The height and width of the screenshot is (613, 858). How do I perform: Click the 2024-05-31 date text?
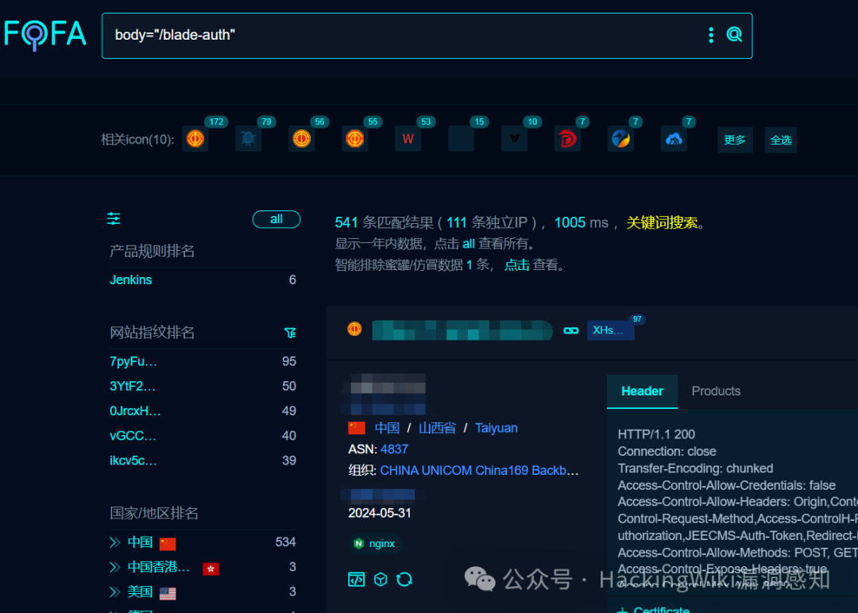(x=380, y=513)
